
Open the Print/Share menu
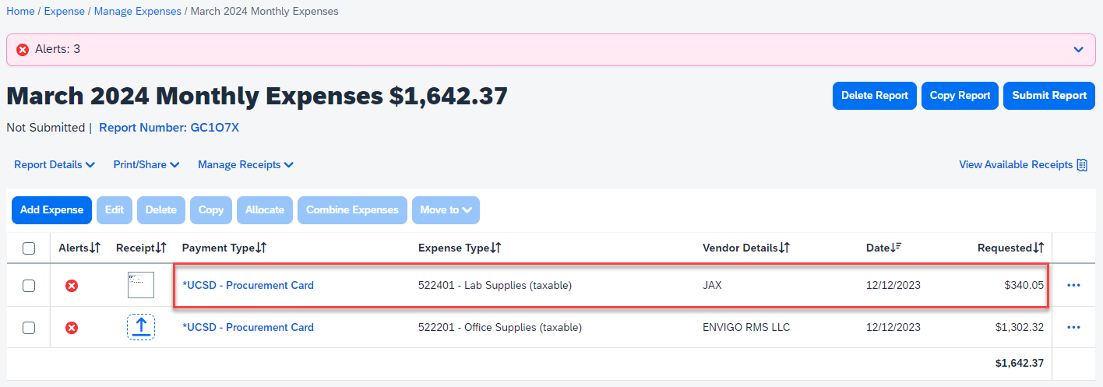[146, 165]
